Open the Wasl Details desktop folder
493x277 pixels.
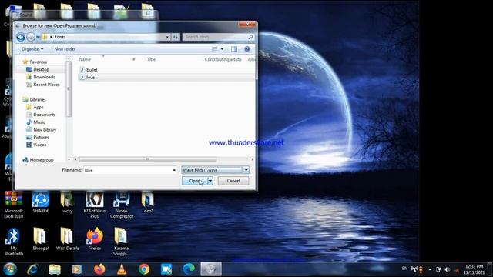click(x=67, y=239)
